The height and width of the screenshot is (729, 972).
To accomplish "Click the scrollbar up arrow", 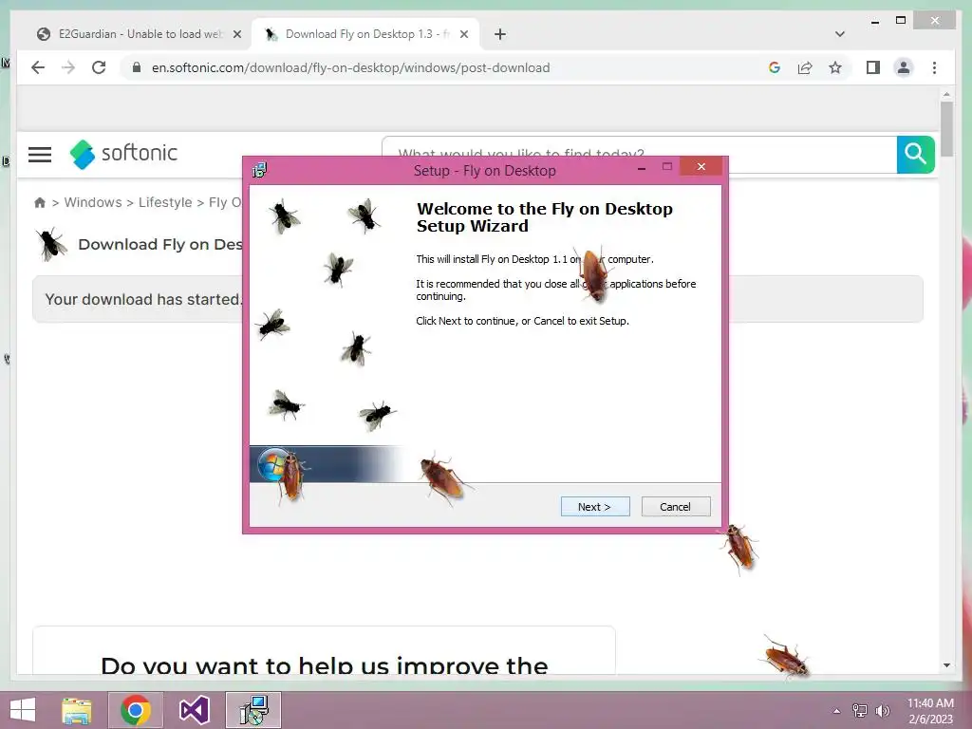I will [x=946, y=94].
